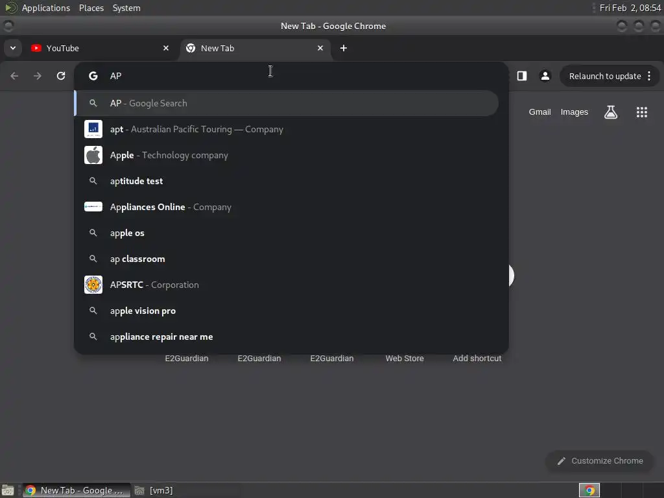This screenshot has height=498, width=664.
Task: Choose the Apple Technology company suggestion
Action: click(x=287, y=155)
